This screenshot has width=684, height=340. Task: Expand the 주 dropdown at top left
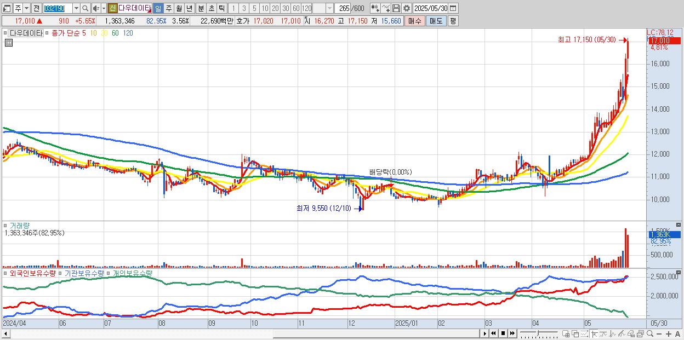26,8
